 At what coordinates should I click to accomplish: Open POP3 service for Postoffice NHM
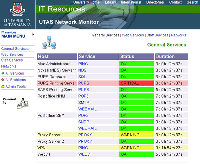(x=83, y=96)
